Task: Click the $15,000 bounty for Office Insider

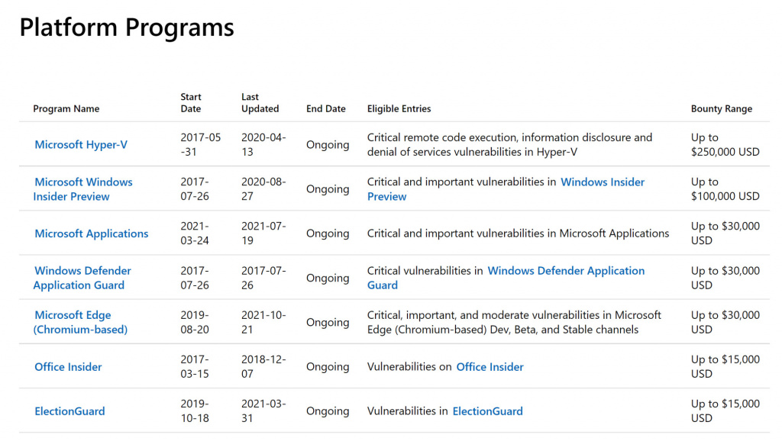Action: [x=725, y=367]
